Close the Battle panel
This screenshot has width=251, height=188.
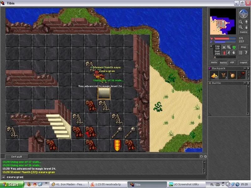click(x=248, y=83)
